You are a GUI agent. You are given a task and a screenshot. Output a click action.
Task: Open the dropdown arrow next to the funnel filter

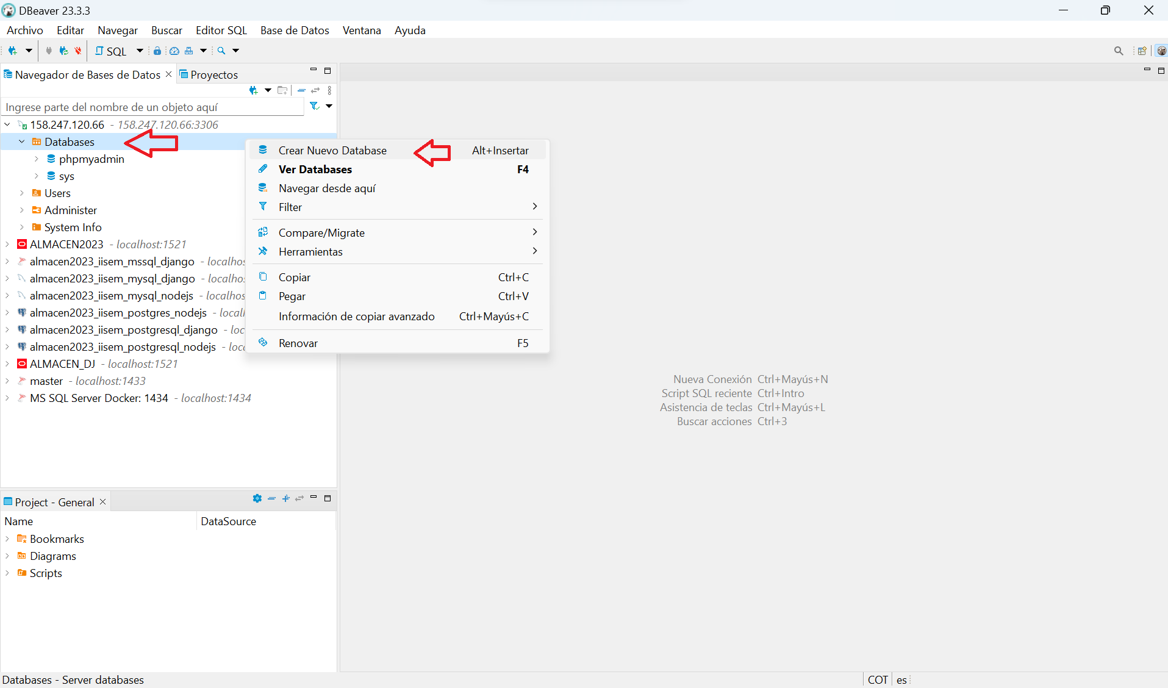329,107
